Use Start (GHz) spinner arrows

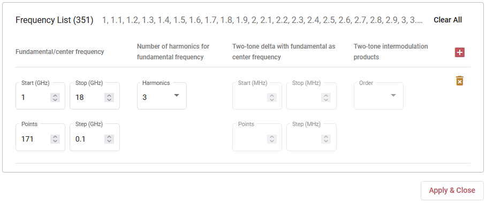tap(55, 97)
